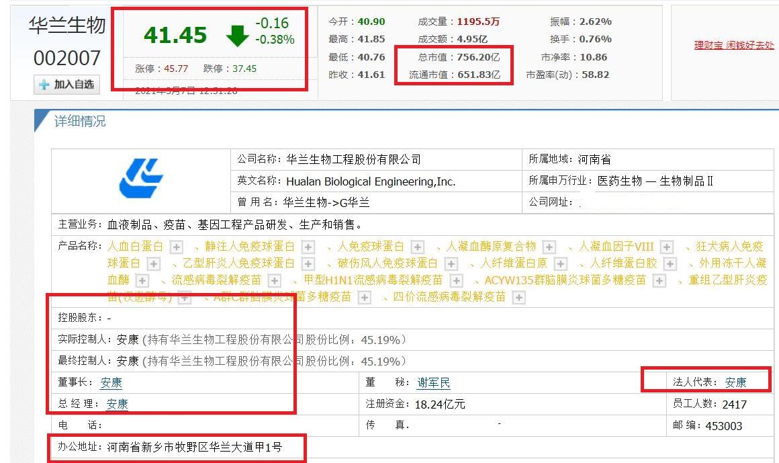Click the industry text 医药生物 — 生物制品Ⅱ

click(x=655, y=181)
